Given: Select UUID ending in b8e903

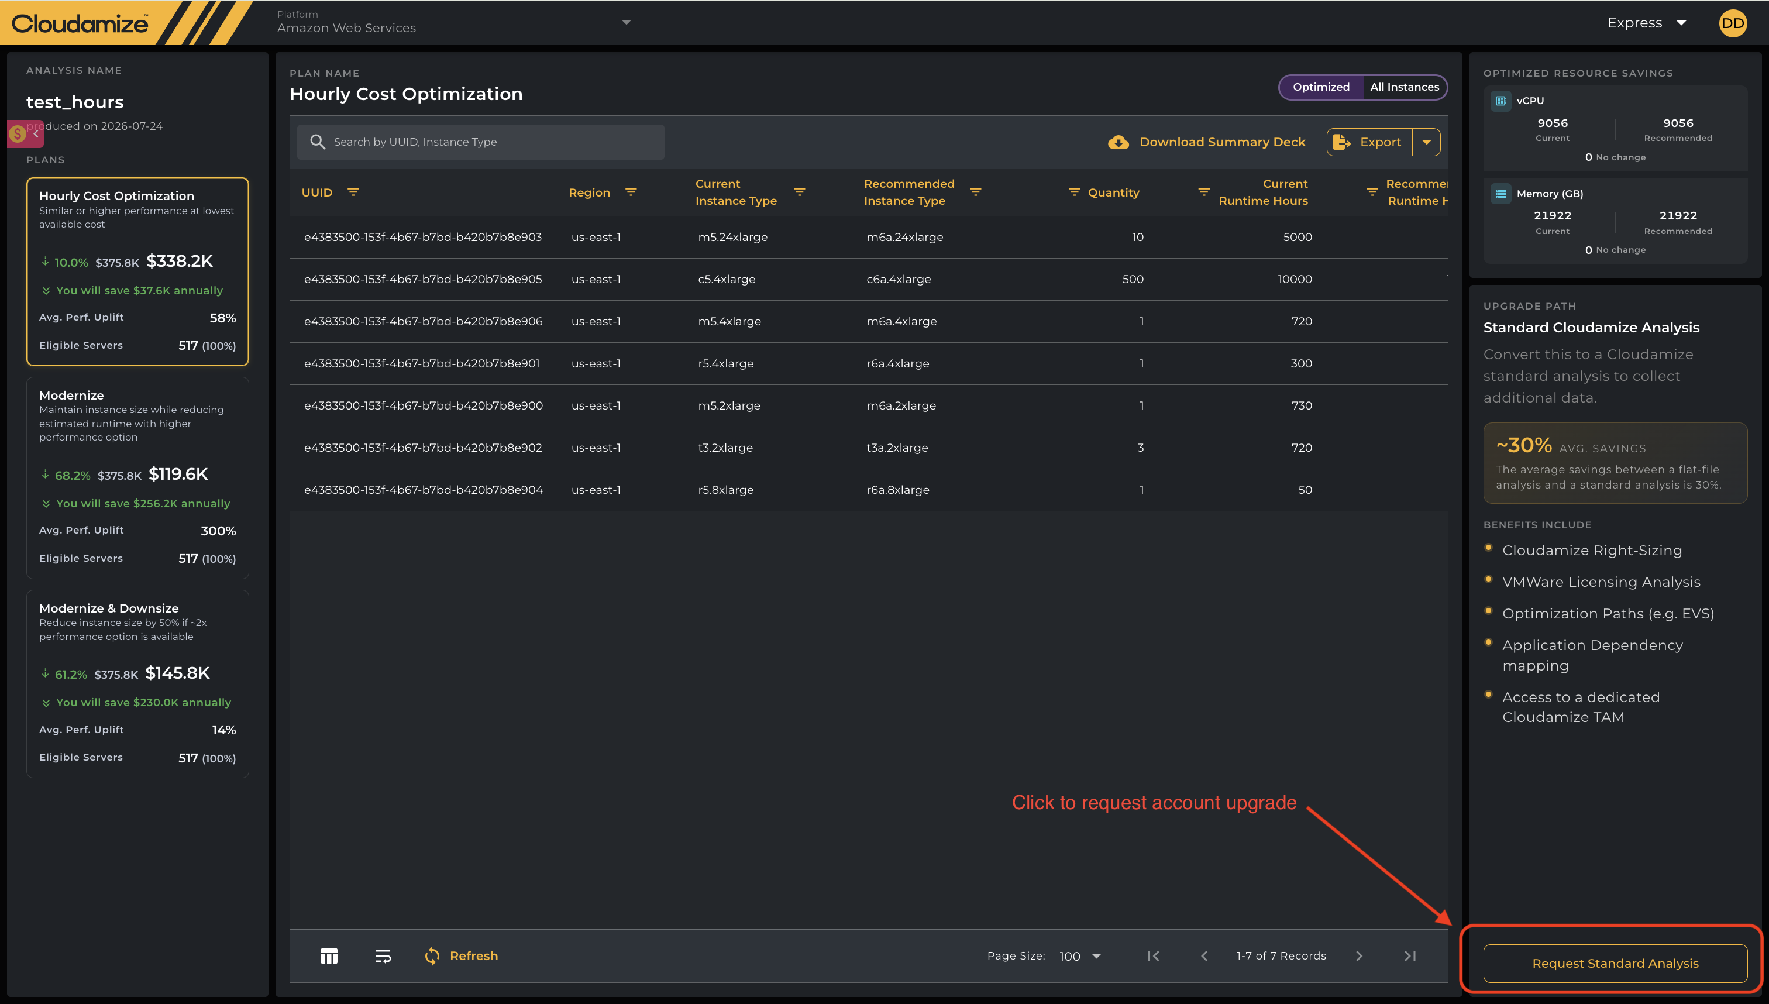Looking at the screenshot, I should [x=422, y=237].
